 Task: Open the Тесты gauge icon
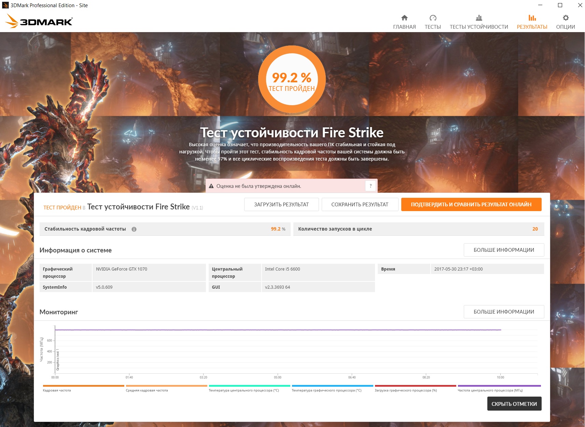433,18
